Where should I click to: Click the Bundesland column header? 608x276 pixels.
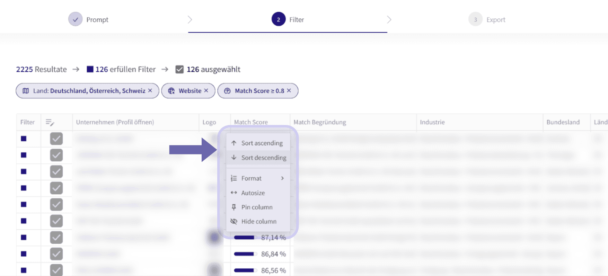(x=566, y=122)
